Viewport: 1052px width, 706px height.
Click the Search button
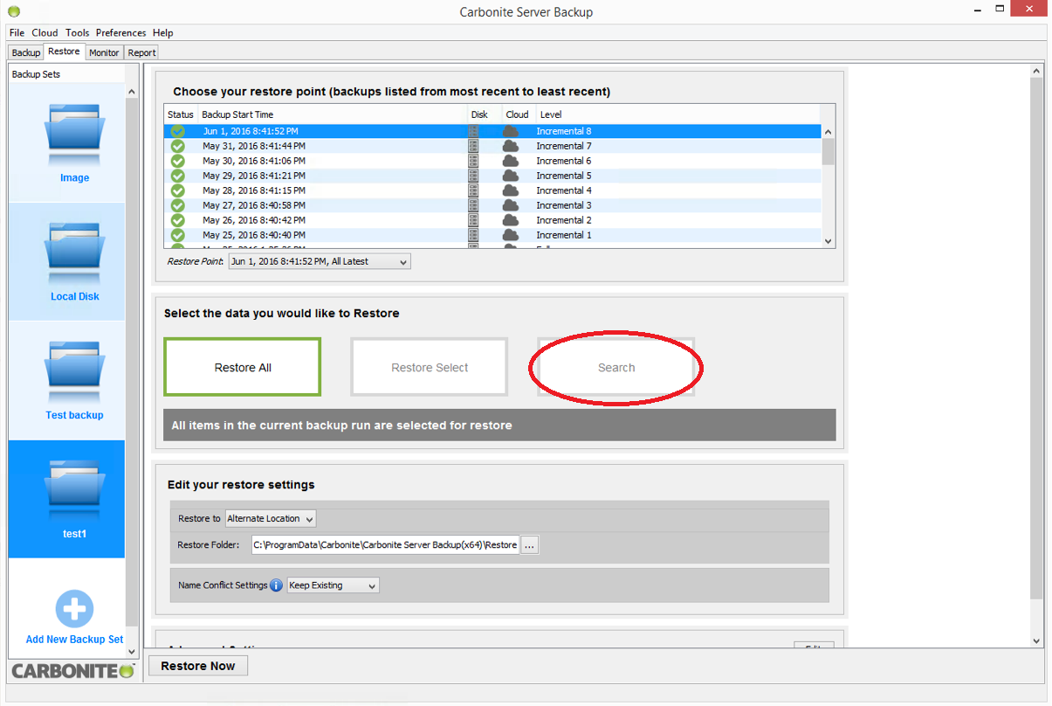coord(616,367)
